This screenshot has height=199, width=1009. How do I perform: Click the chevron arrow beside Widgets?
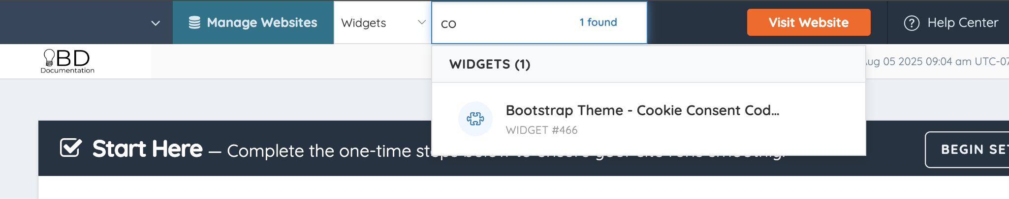pos(422,22)
